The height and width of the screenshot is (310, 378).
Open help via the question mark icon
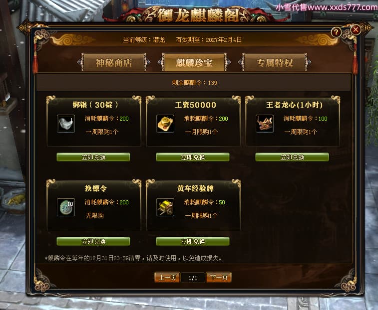click(336, 32)
